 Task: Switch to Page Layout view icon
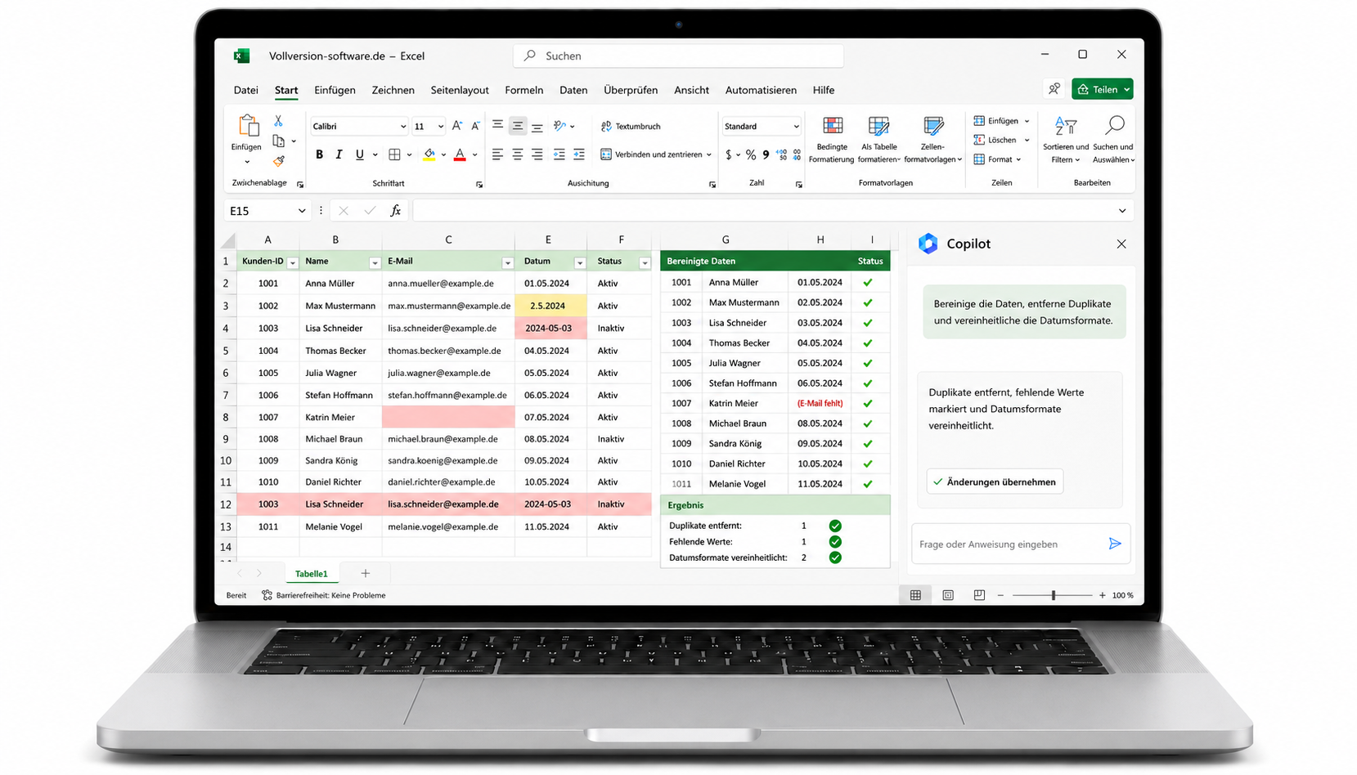pyautogui.click(x=947, y=595)
